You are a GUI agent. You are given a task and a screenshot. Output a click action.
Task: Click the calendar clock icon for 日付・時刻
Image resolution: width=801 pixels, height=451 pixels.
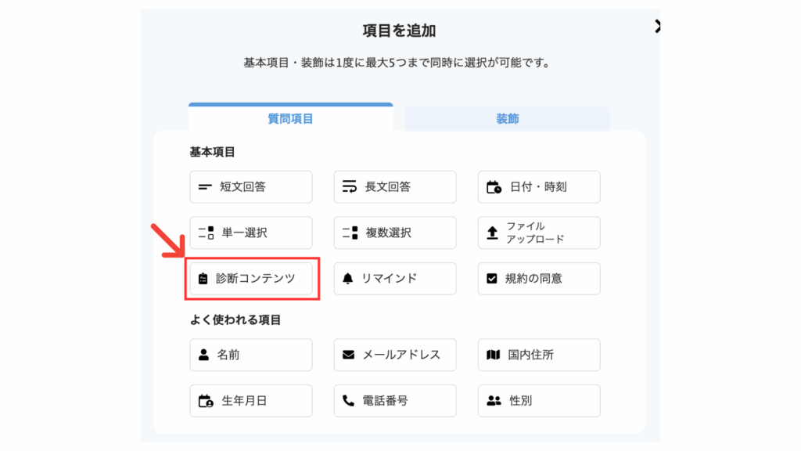pyautogui.click(x=494, y=187)
